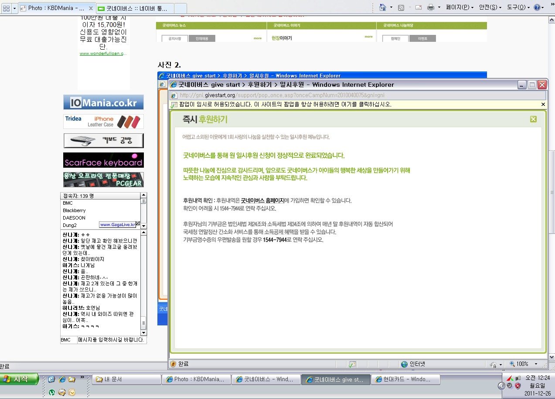Switch to 현대카드 taskbar button

405,379
